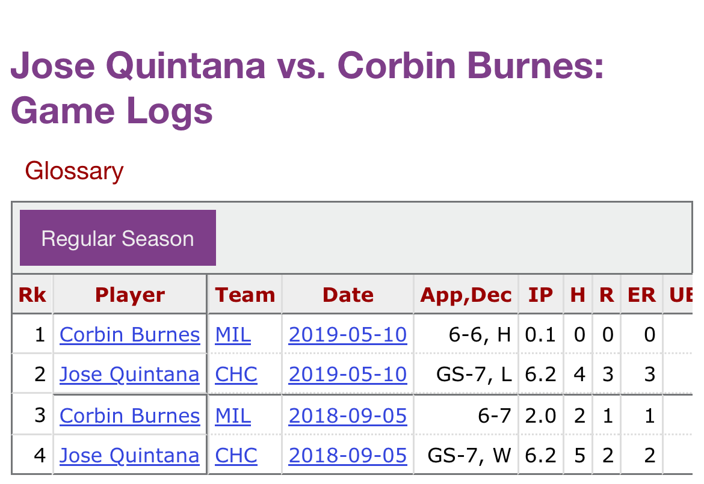Viewport: 704px width, 484px height.
Task: Sort by the Date column header
Action: (348, 295)
